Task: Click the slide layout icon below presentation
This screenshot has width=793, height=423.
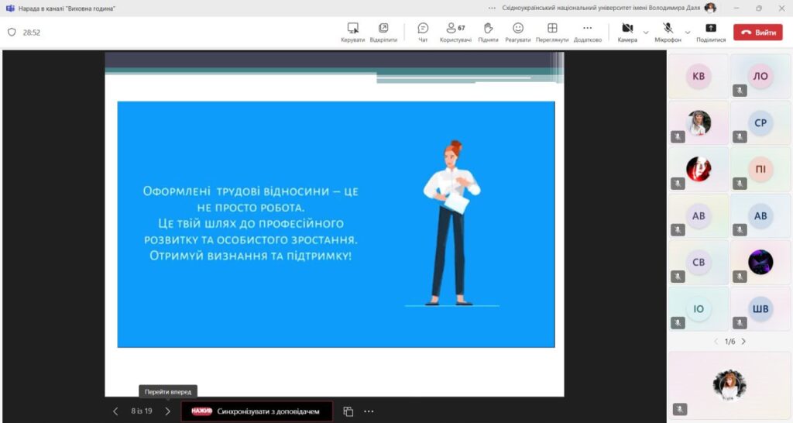Action: [x=348, y=411]
